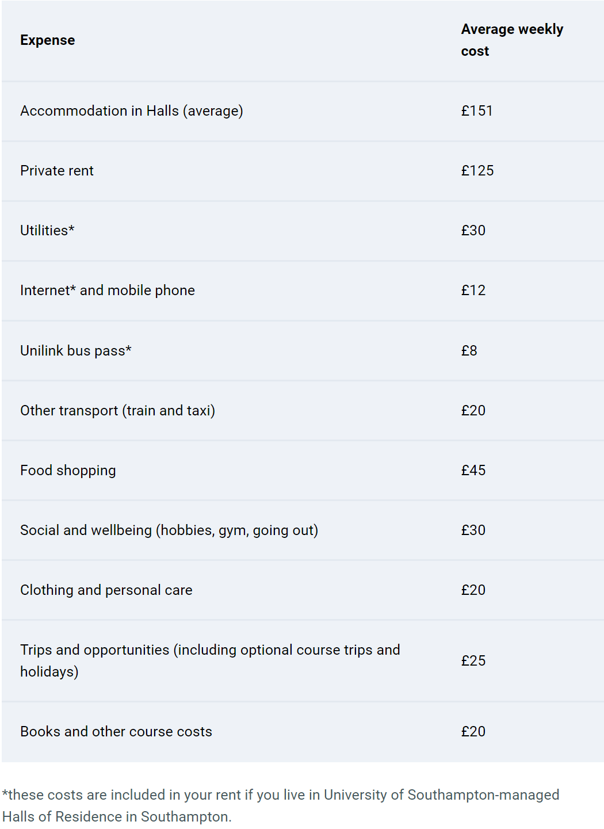This screenshot has width=604, height=829.
Task: Select Internet* and mobile phone text
Action: 108,291
